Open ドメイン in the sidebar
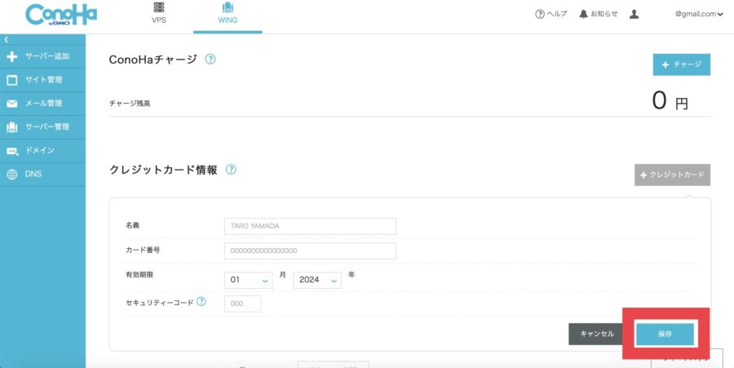Screen dimensions: 734x368 (x=42, y=151)
